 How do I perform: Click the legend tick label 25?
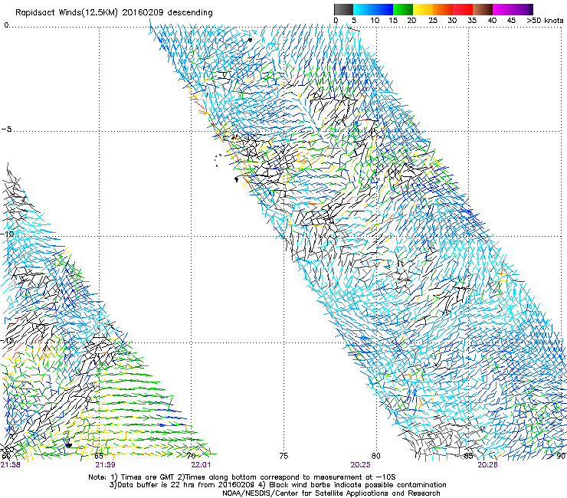(432, 21)
